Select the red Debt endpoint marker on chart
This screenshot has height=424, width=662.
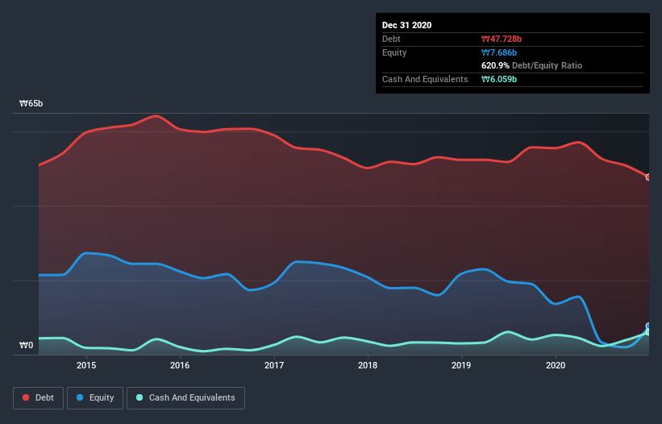(x=648, y=177)
